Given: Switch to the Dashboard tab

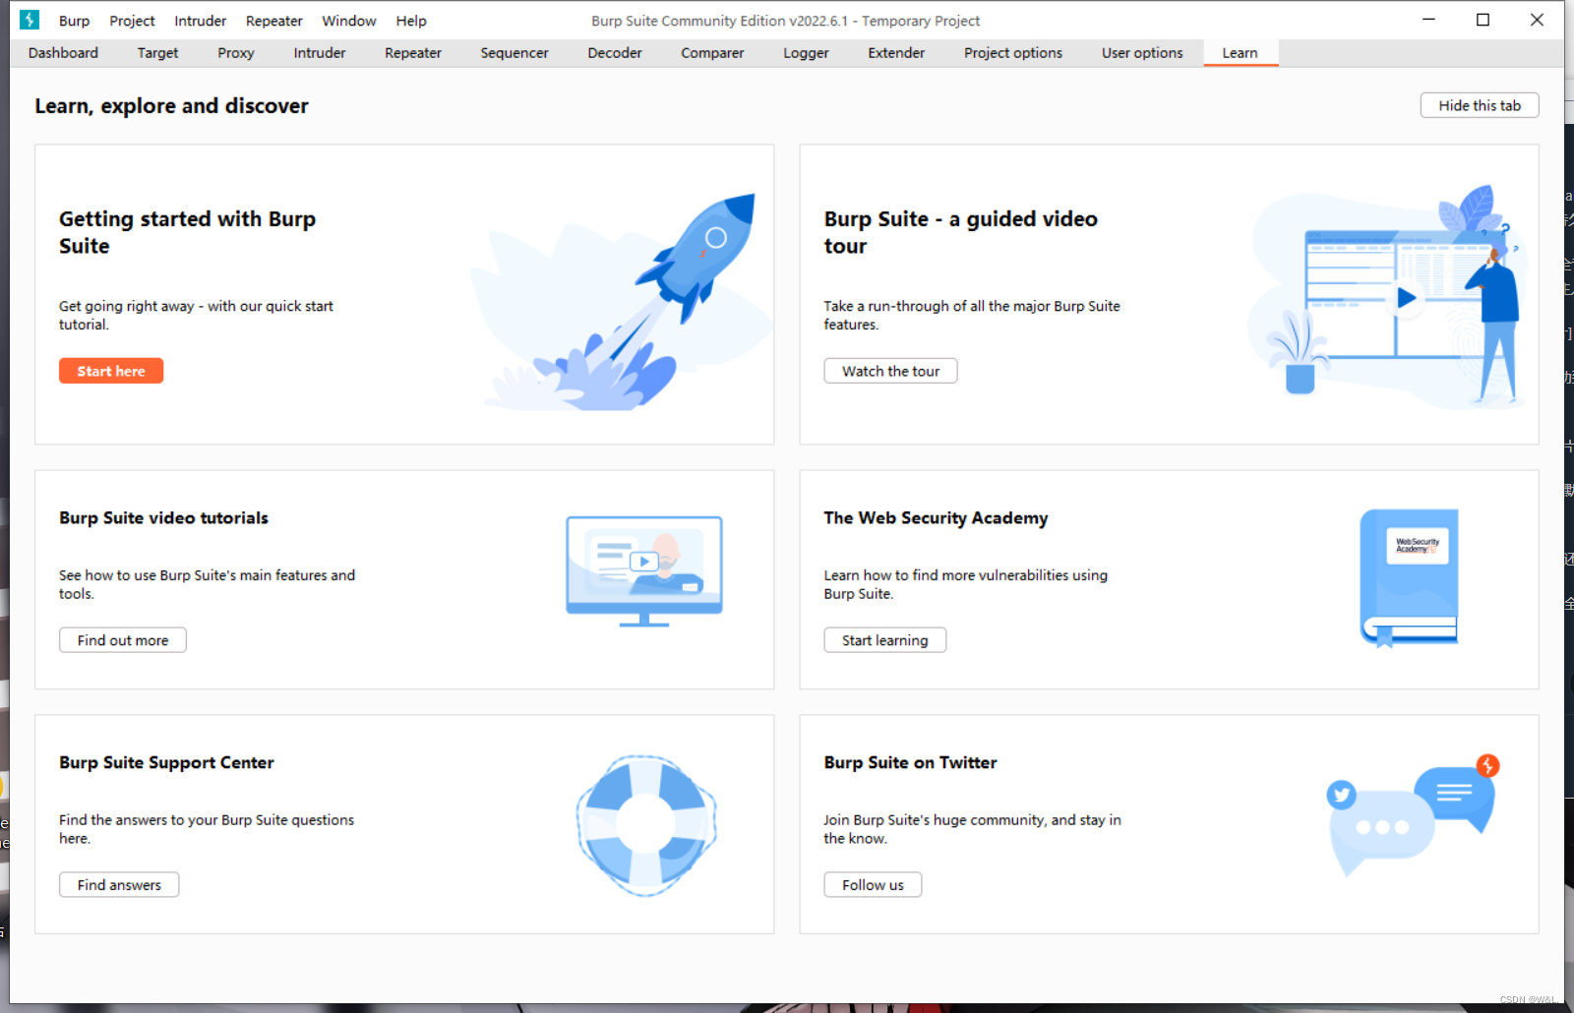Looking at the screenshot, I should tap(63, 53).
